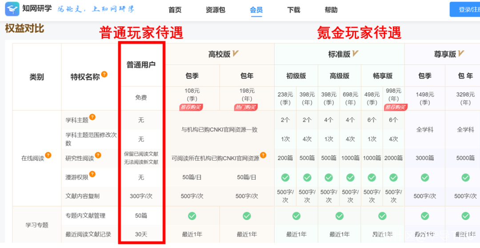Screen dimensions: 480x248
Task: Click the 698元 (年) price cell
Action: [x=350, y=98]
